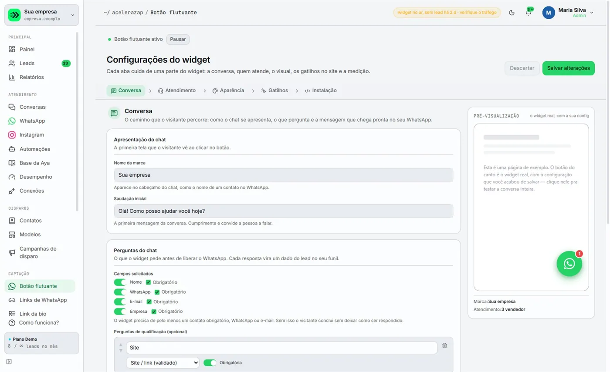Click the Instagram icon in sidebar

pyautogui.click(x=12, y=135)
